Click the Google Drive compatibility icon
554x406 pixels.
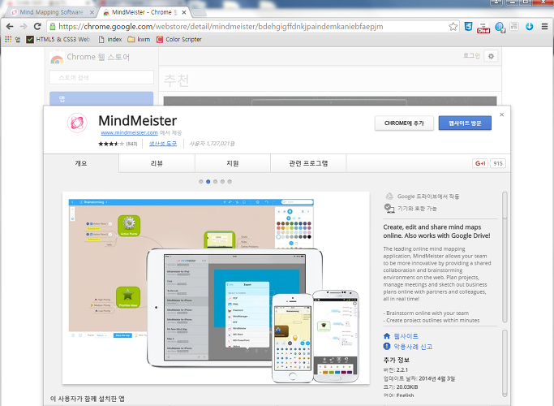pyautogui.click(x=389, y=197)
